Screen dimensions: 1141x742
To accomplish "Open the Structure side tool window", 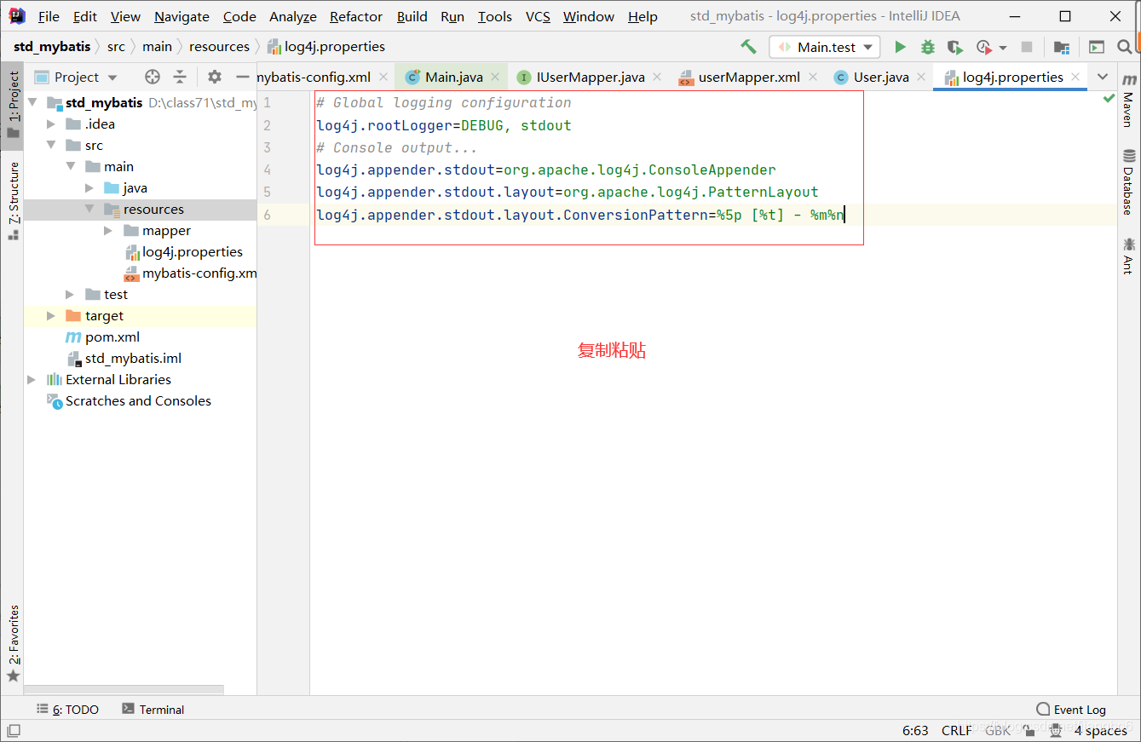I will [x=13, y=200].
